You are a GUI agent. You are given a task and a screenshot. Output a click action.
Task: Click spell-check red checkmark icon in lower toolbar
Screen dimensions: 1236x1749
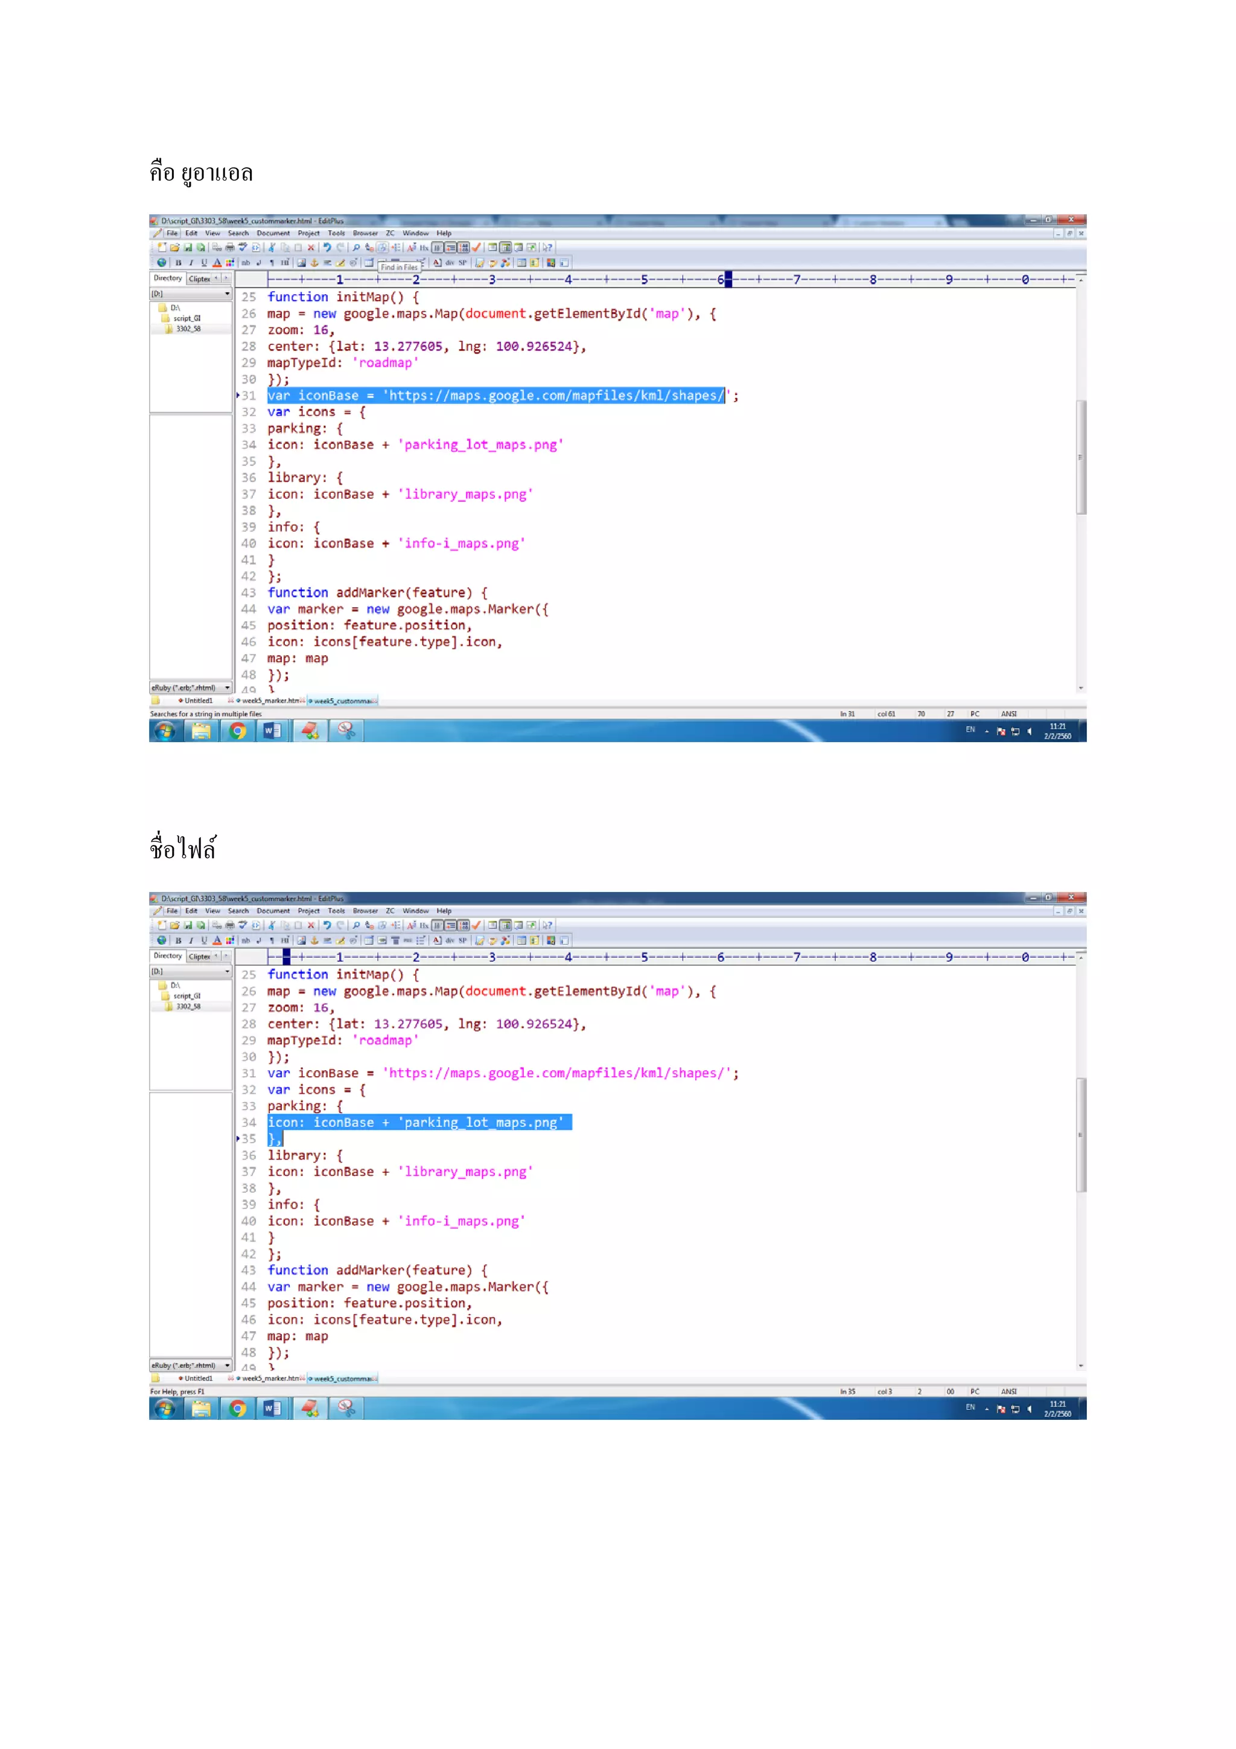coord(476,926)
